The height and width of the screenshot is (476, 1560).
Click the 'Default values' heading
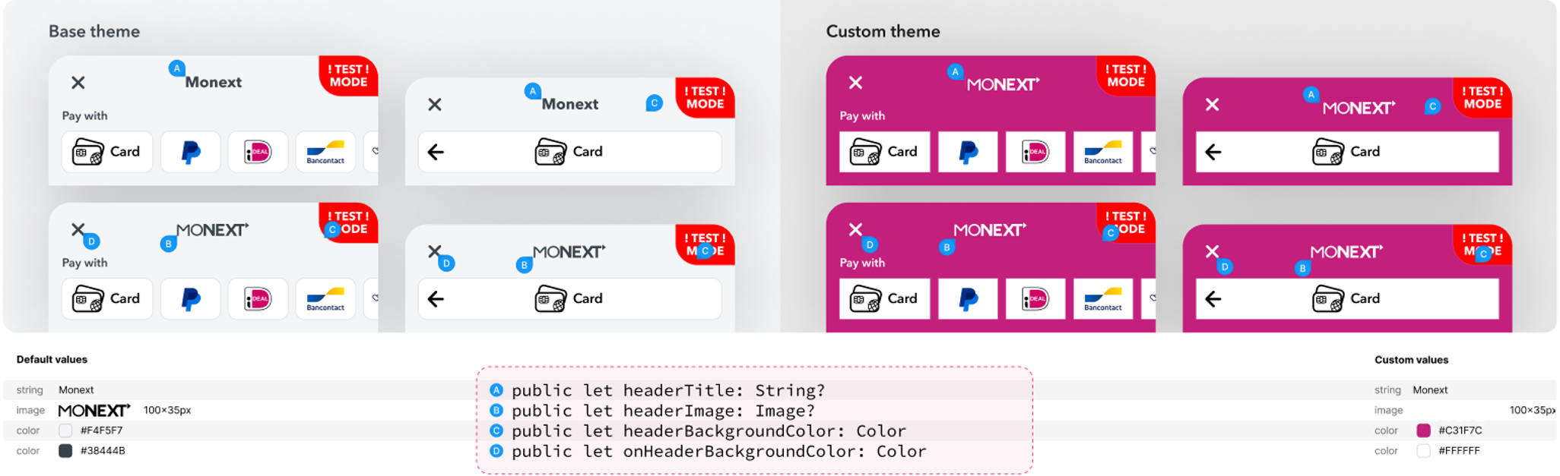[52, 360]
